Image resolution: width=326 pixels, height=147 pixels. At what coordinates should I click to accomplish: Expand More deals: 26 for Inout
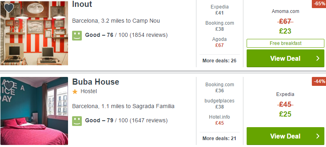point(219,61)
